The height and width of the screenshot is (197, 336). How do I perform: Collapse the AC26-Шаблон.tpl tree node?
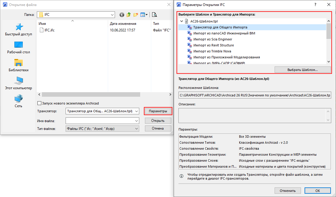click(182, 21)
